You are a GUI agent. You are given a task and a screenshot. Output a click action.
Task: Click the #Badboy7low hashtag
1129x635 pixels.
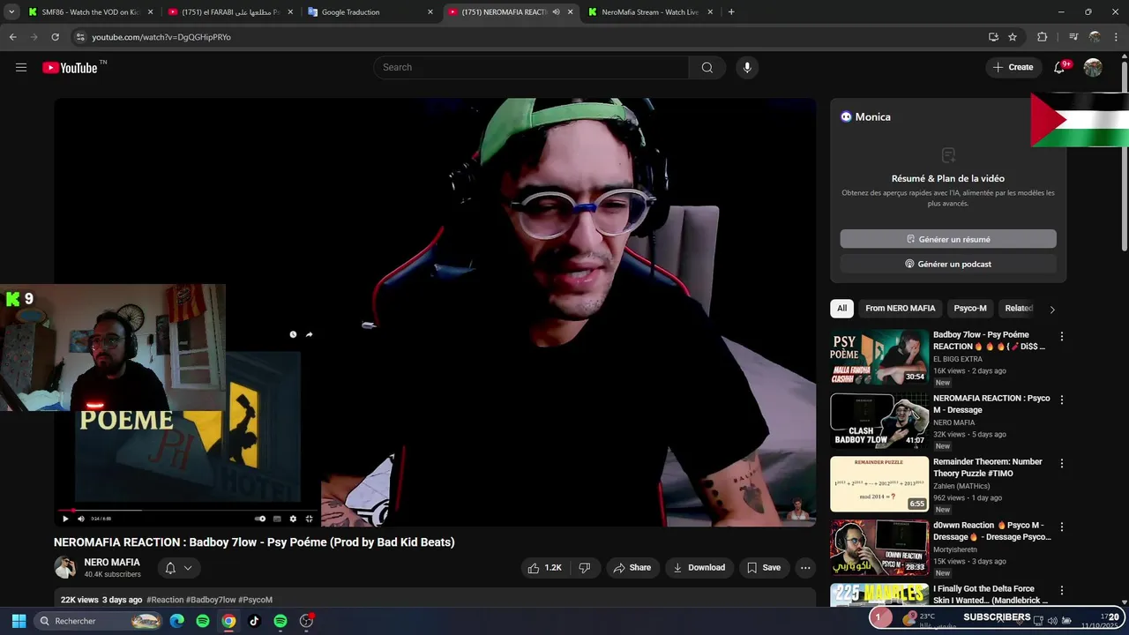click(211, 600)
